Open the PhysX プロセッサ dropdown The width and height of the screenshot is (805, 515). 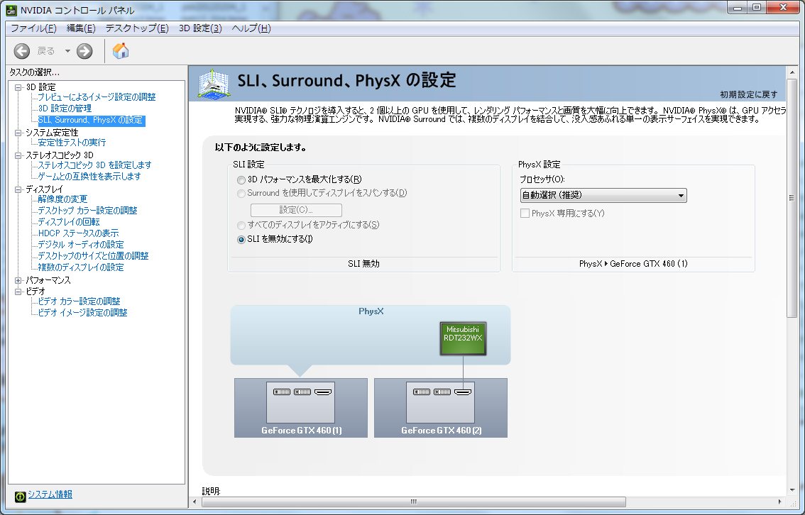click(x=603, y=196)
